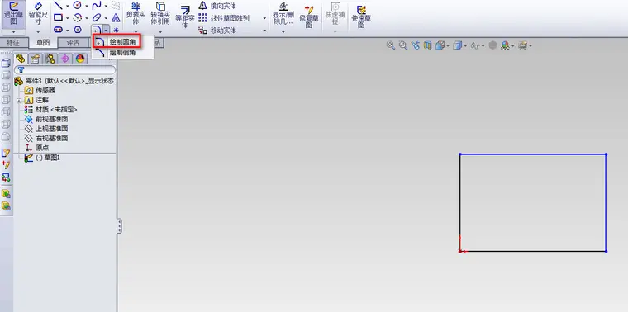Click the Zoom to Area view icon

(403, 45)
